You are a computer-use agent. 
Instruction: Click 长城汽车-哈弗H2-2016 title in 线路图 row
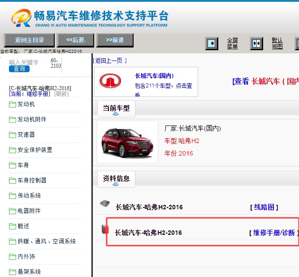(x=149, y=207)
